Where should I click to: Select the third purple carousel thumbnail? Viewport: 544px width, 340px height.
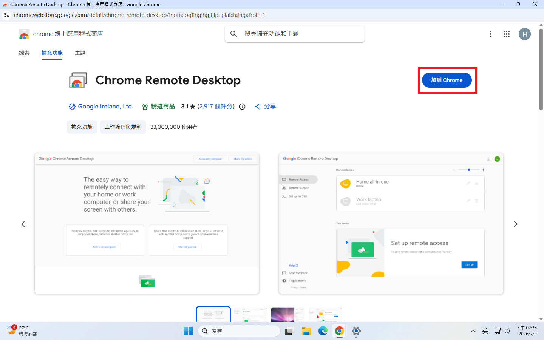click(x=288, y=314)
